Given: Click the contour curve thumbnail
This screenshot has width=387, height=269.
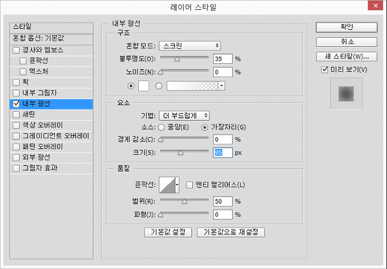Looking at the screenshot, I should pyautogui.click(x=167, y=185).
